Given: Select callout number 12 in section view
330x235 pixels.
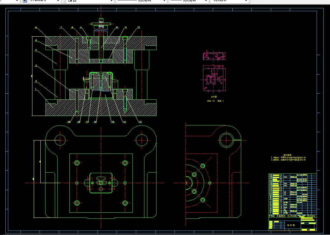Looking at the screenshot, I should pyautogui.click(x=138, y=27).
